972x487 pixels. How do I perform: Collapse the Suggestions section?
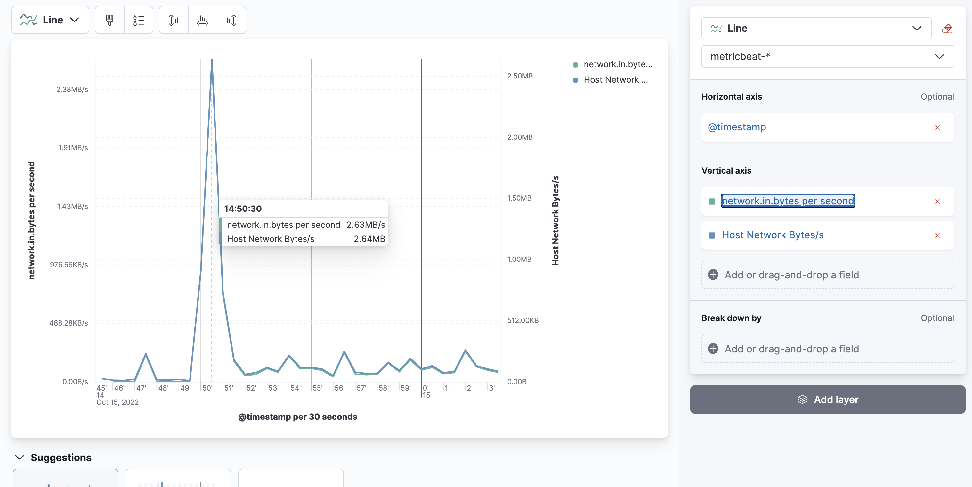pos(20,458)
